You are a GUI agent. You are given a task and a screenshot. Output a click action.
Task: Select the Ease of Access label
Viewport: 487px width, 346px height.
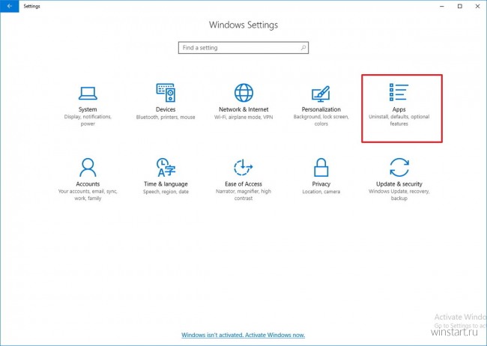pos(243,184)
